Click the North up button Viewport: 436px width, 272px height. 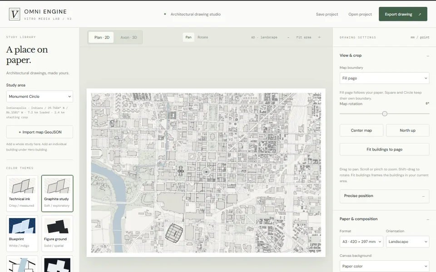(x=407, y=131)
